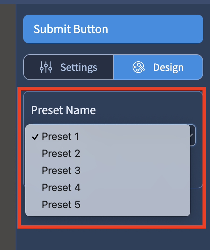Viewport: 210px width, 250px height.
Task: Click the vertical divider beside the sidebar
Action: coord(16,127)
